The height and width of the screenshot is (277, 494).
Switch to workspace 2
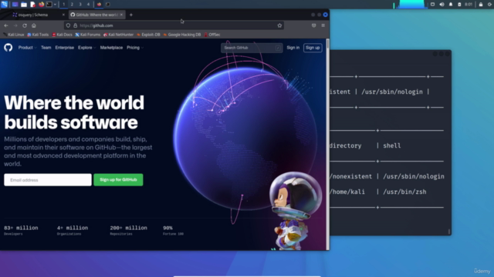pos(72,5)
